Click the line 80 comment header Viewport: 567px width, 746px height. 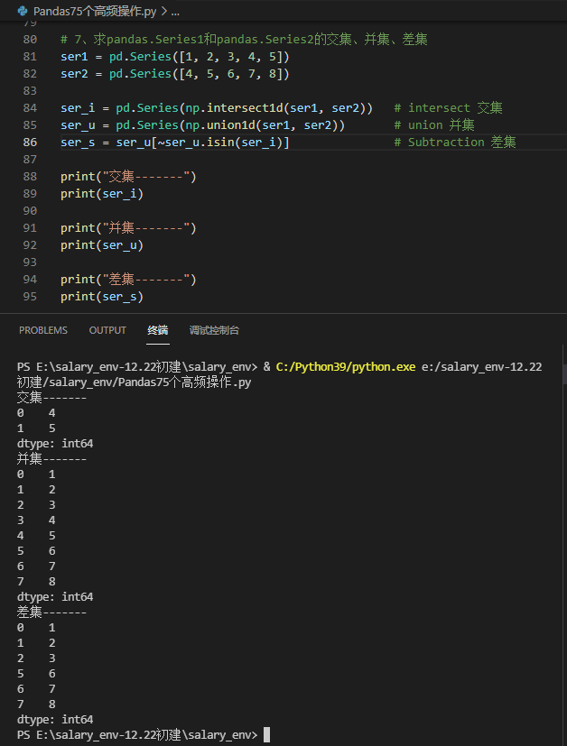click(244, 40)
